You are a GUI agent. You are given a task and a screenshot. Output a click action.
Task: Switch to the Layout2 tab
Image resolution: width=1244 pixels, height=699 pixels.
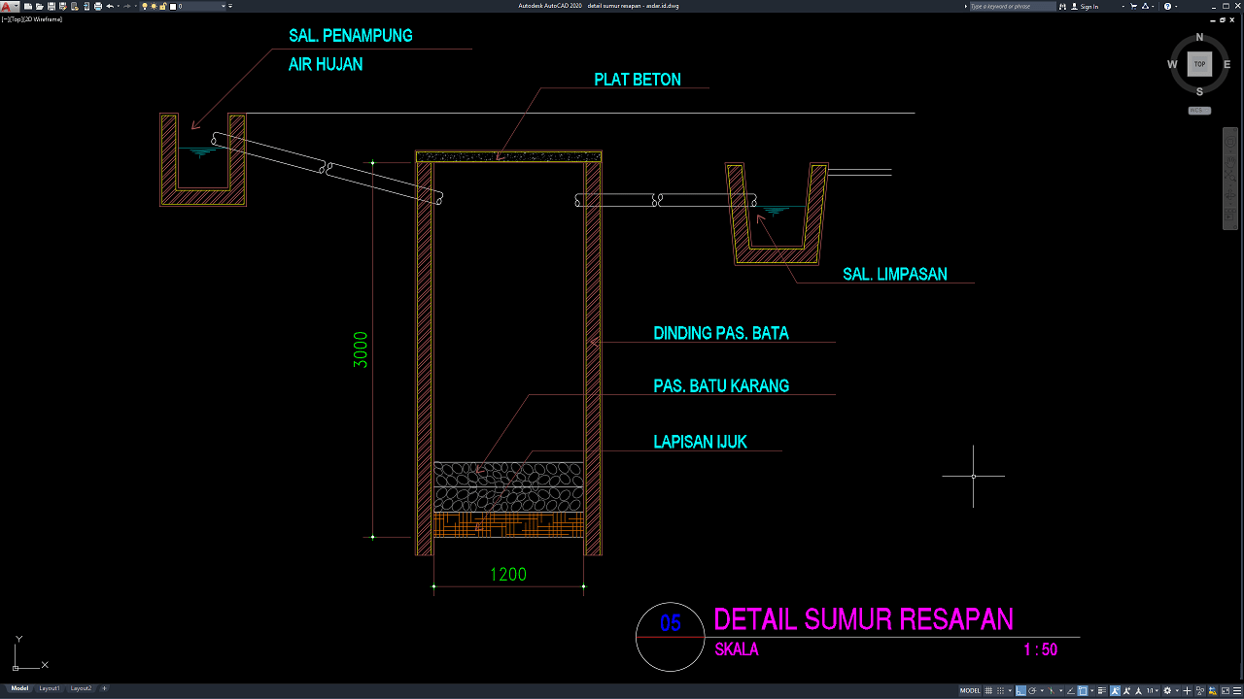pos(81,688)
